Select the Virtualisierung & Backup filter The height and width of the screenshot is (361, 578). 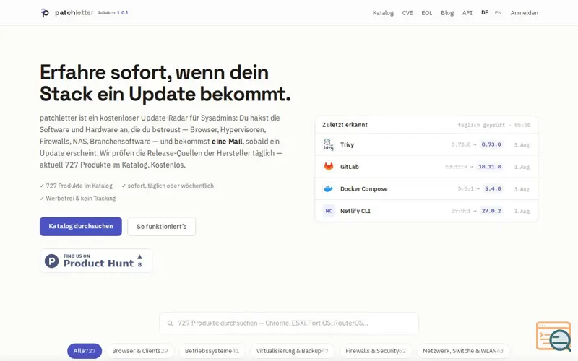point(293,351)
